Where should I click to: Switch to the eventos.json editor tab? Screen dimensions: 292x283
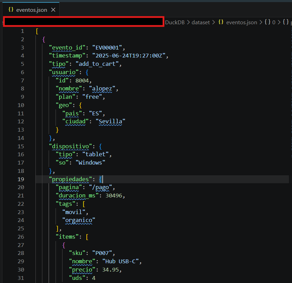pos(31,10)
